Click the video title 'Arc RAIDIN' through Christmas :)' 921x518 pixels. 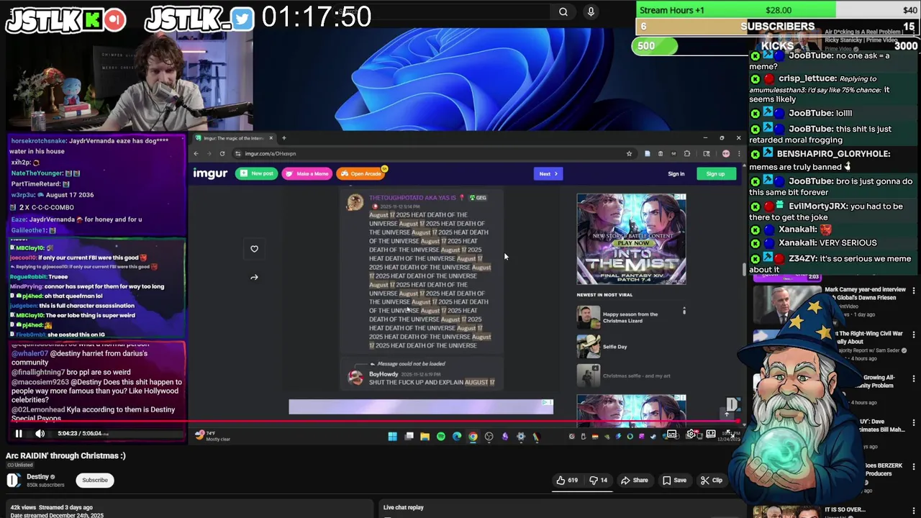click(65, 455)
